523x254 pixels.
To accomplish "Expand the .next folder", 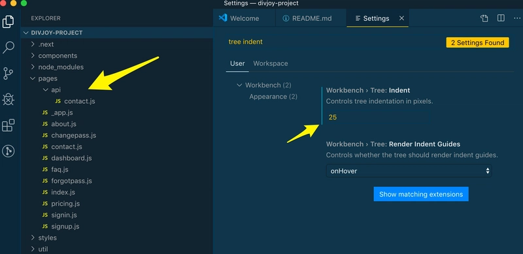I will (117, 44).
